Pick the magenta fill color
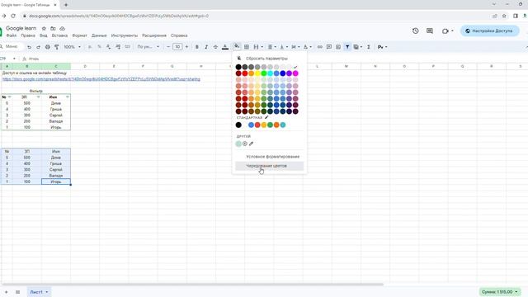Screen dimensions: 528x297 pos(295,73)
